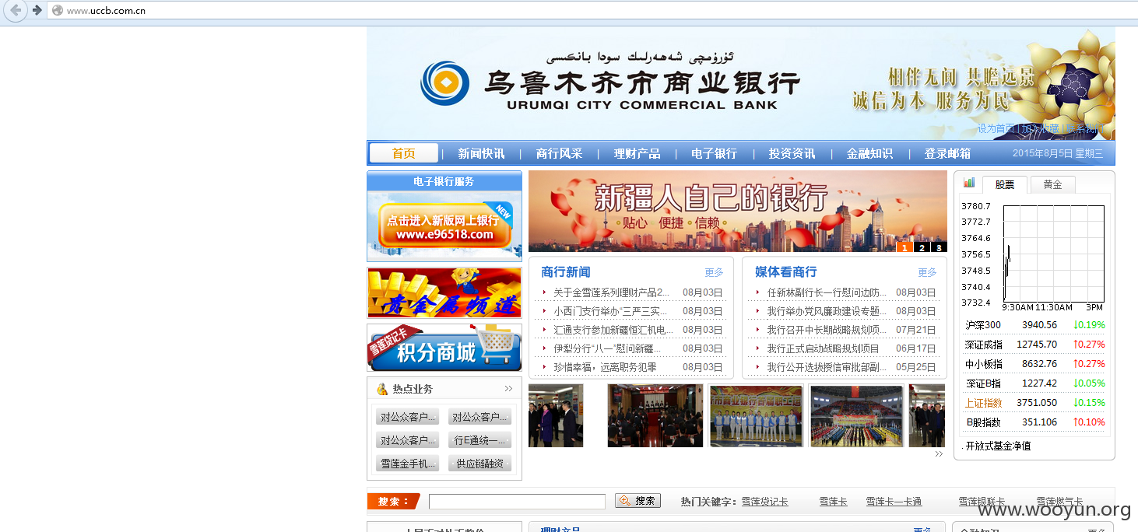Open article 任新林副行长一行慰问边防...
Viewport: 1138px width, 532px height.
click(827, 292)
